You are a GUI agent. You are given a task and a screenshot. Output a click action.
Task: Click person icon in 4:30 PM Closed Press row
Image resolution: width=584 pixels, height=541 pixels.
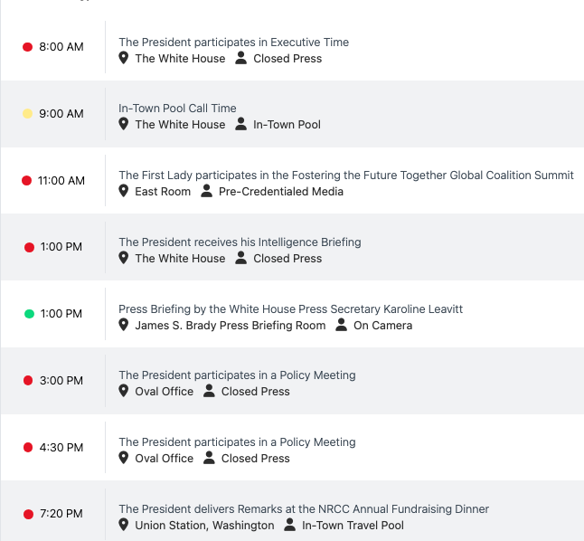[209, 458]
